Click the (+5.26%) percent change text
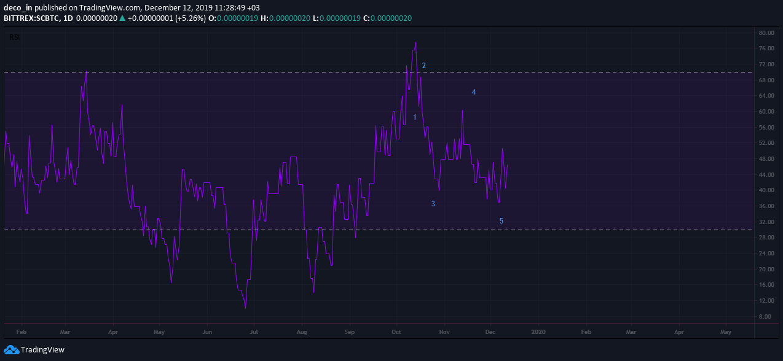Image resolution: width=783 pixels, height=361 pixels. point(192,18)
